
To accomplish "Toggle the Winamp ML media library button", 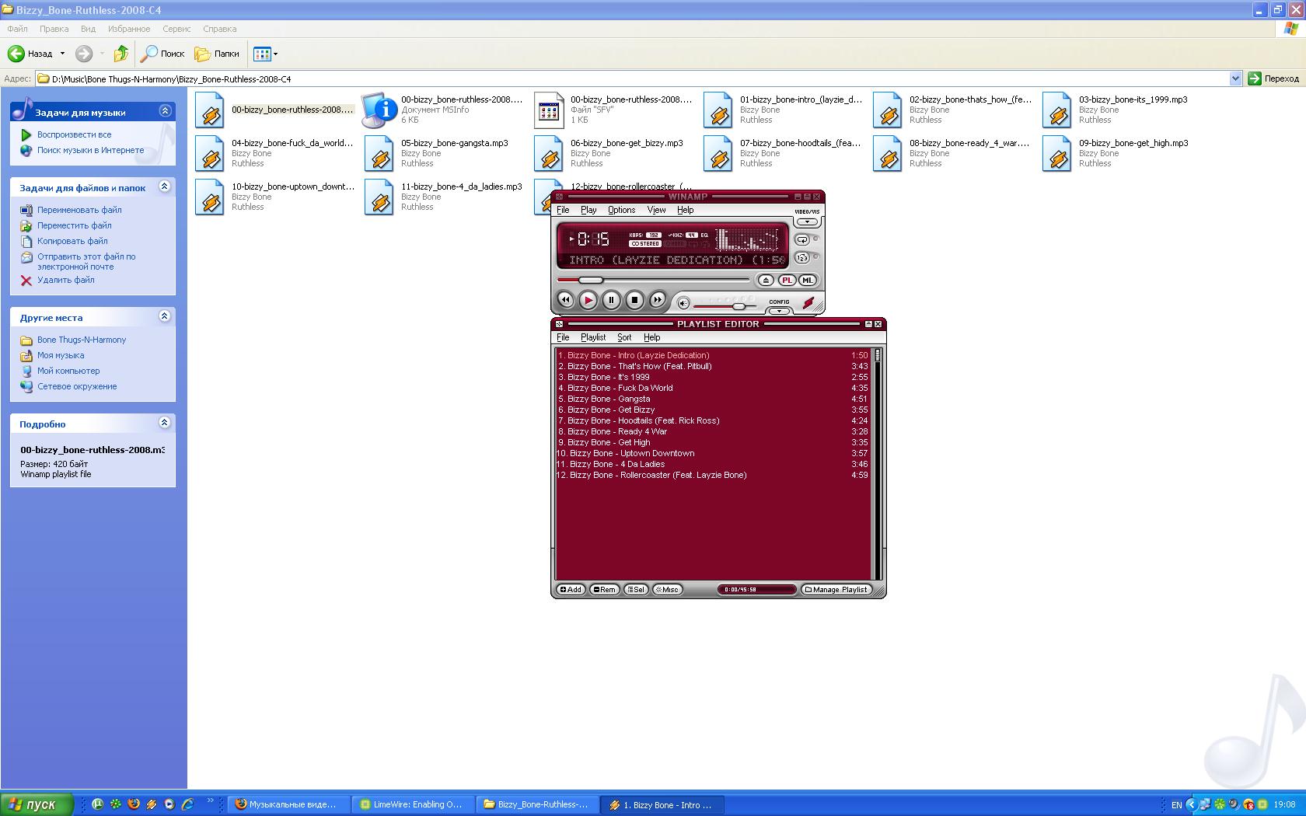I will (808, 280).
